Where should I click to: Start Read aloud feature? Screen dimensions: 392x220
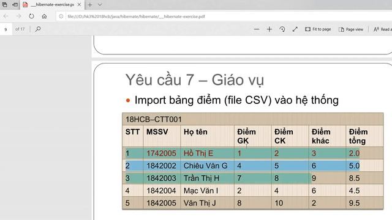[x=382, y=29]
